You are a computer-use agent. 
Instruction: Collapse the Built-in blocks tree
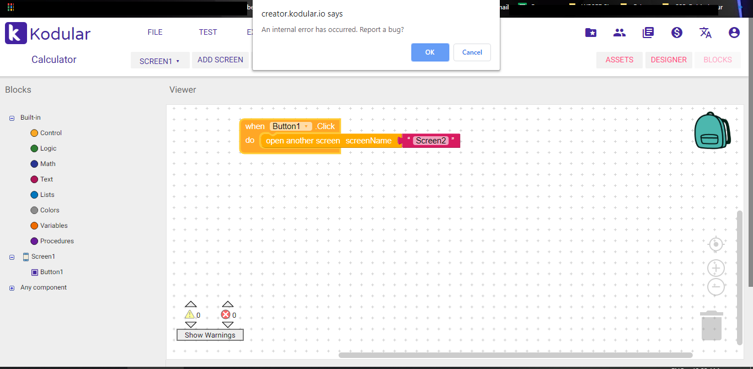tap(12, 118)
